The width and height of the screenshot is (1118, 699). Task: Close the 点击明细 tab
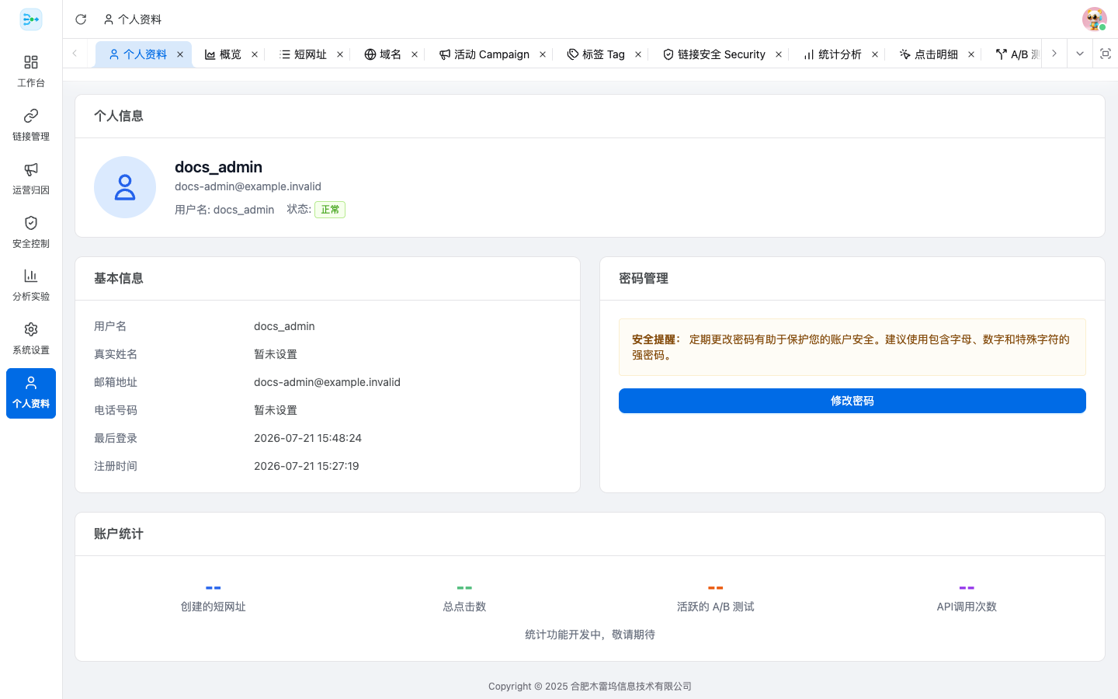coord(971,54)
